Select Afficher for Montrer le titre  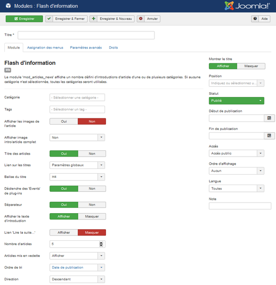tap(223, 66)
